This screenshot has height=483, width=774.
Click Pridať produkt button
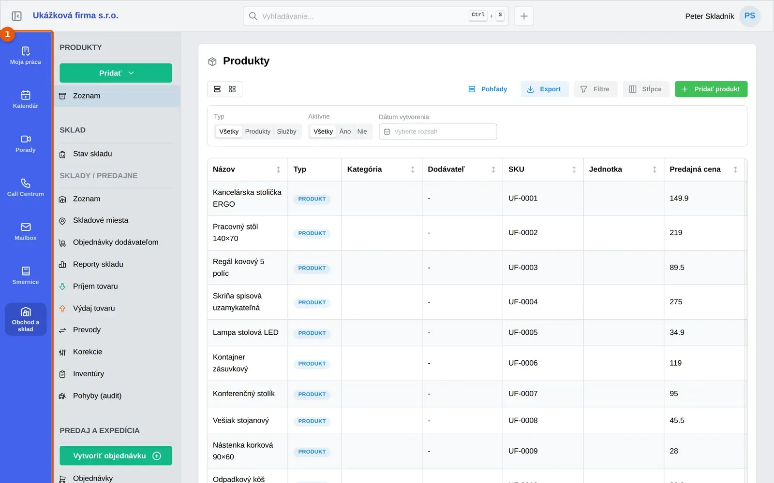pos(711,89)
